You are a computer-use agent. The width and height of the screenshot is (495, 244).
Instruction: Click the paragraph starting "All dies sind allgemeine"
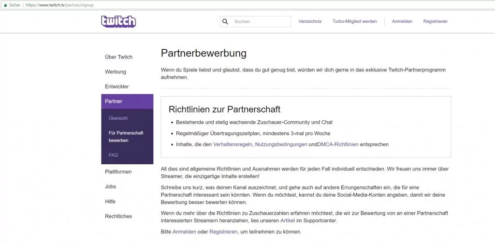pos(305,172)
